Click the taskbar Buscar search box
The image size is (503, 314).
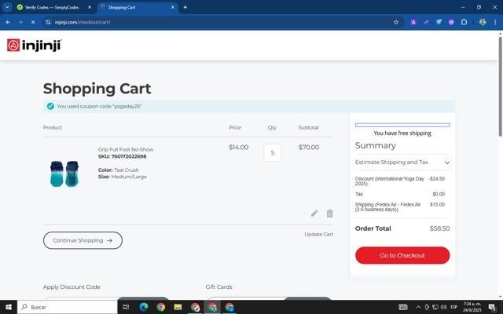pyautogui.click(x=68, y=307)
